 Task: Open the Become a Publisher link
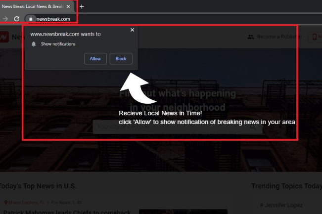279,37
